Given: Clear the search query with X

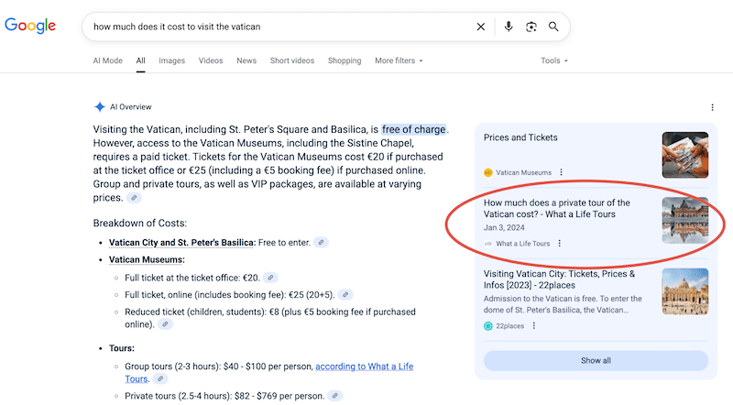Looking at the screenshot, I should pos(480,27).
